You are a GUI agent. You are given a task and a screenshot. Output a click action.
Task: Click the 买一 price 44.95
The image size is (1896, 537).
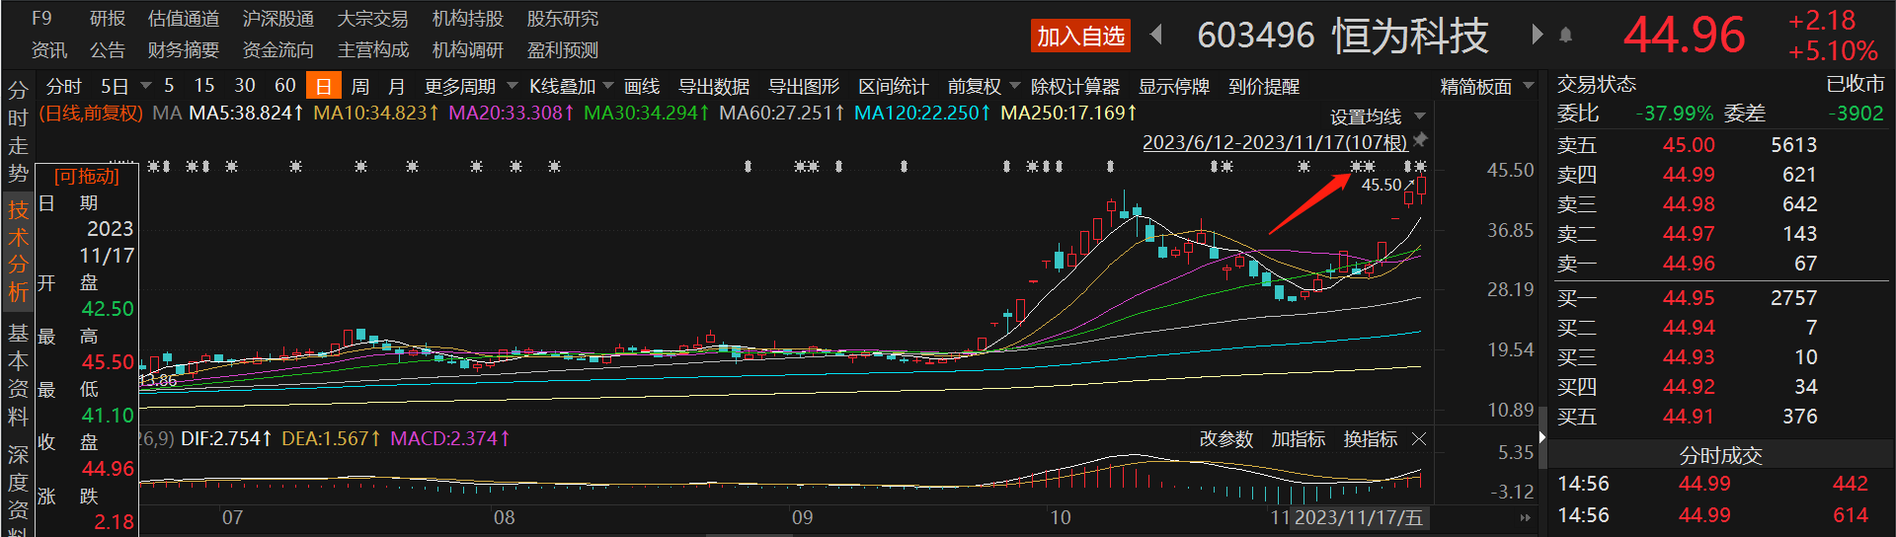tap(1689, 298)
